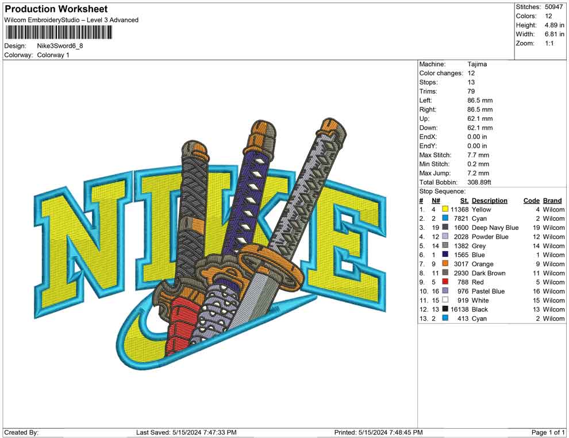Select the "Powder Blue" description text
The width and height of the screenshot is (569, 438).
(490, 237)
